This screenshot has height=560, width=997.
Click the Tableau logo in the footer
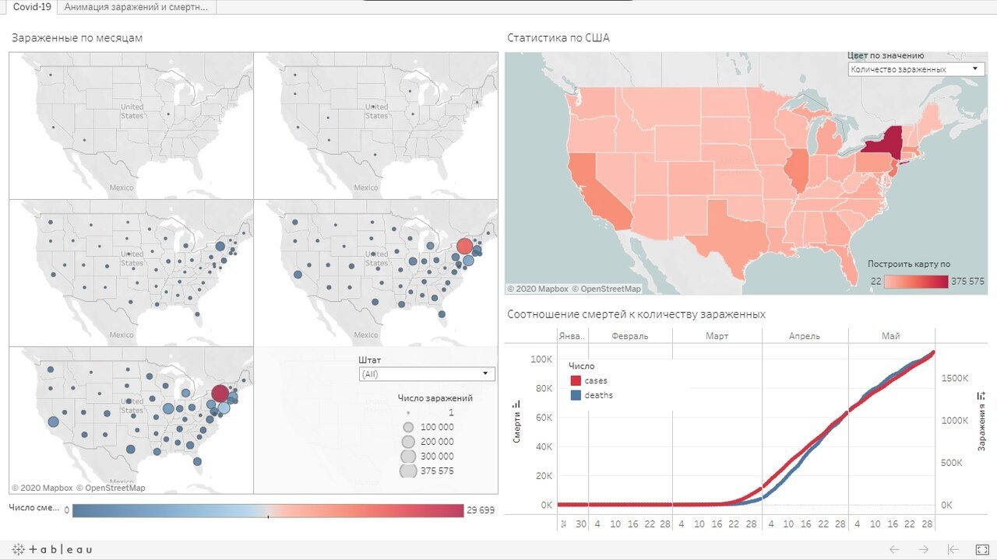tap(52, 549)
